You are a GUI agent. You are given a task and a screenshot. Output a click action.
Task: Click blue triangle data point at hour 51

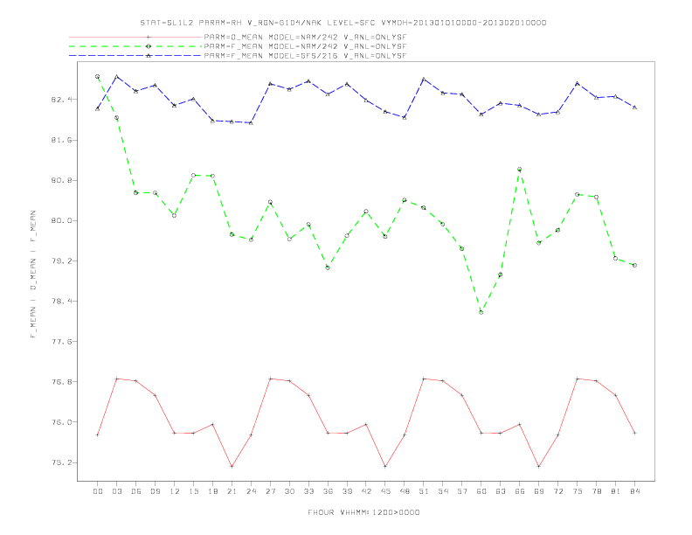pos(424,79)
